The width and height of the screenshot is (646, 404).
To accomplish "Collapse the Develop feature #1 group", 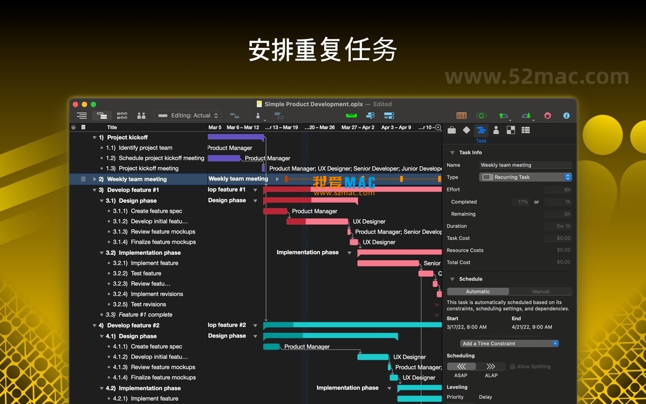I will tap(95, 190).
